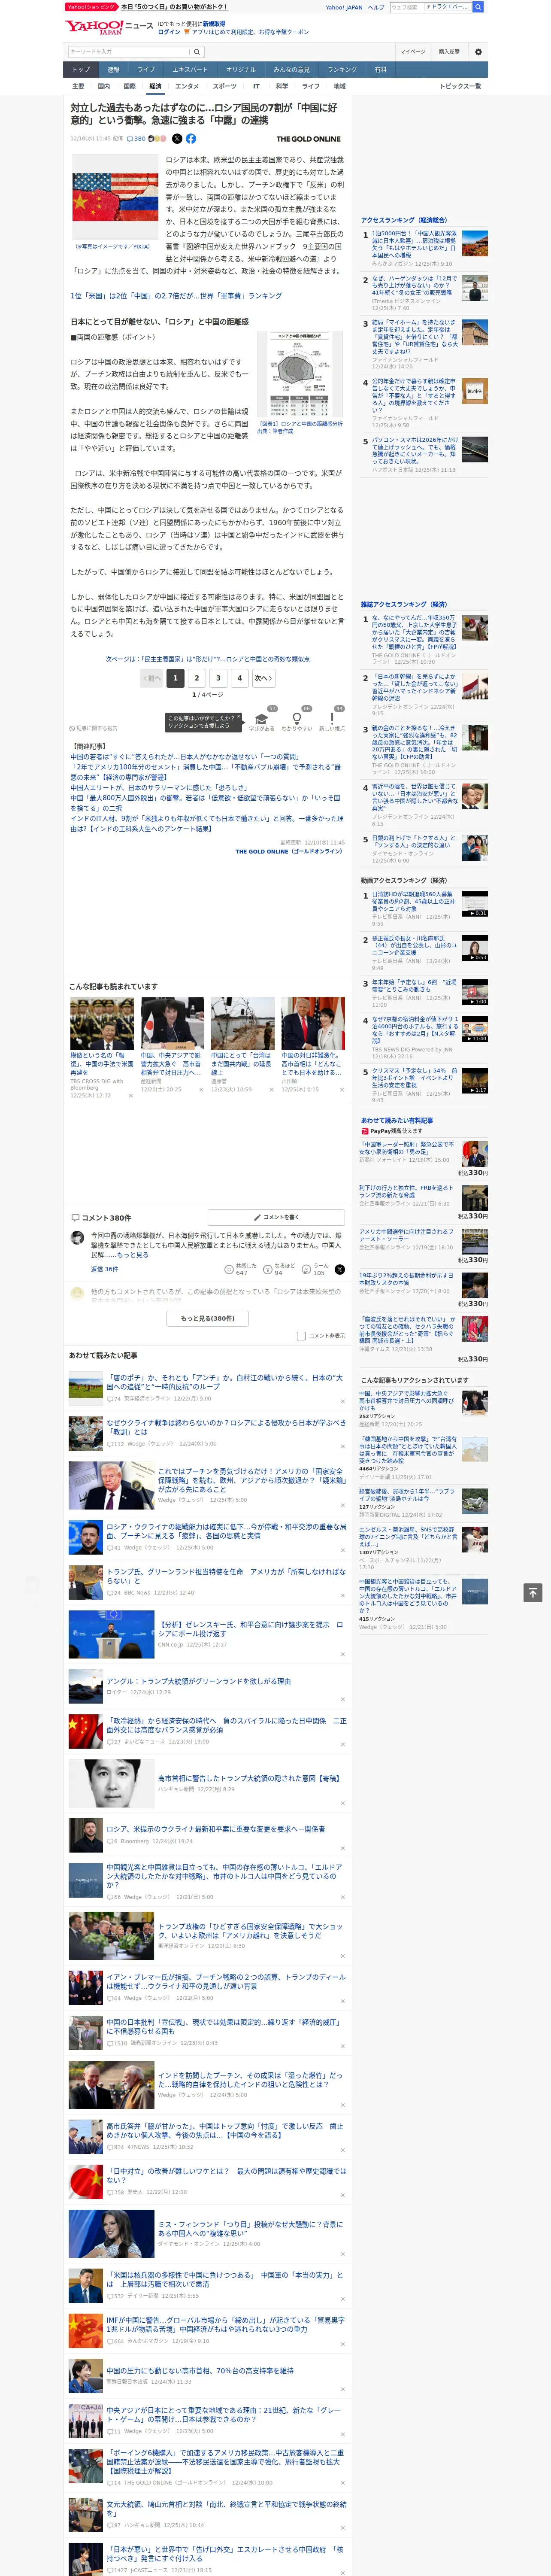Viewport: 551px width, 2576px height.
Task: Open paid article 「中国軍レーダー照射」
Action: point(406,1148)
